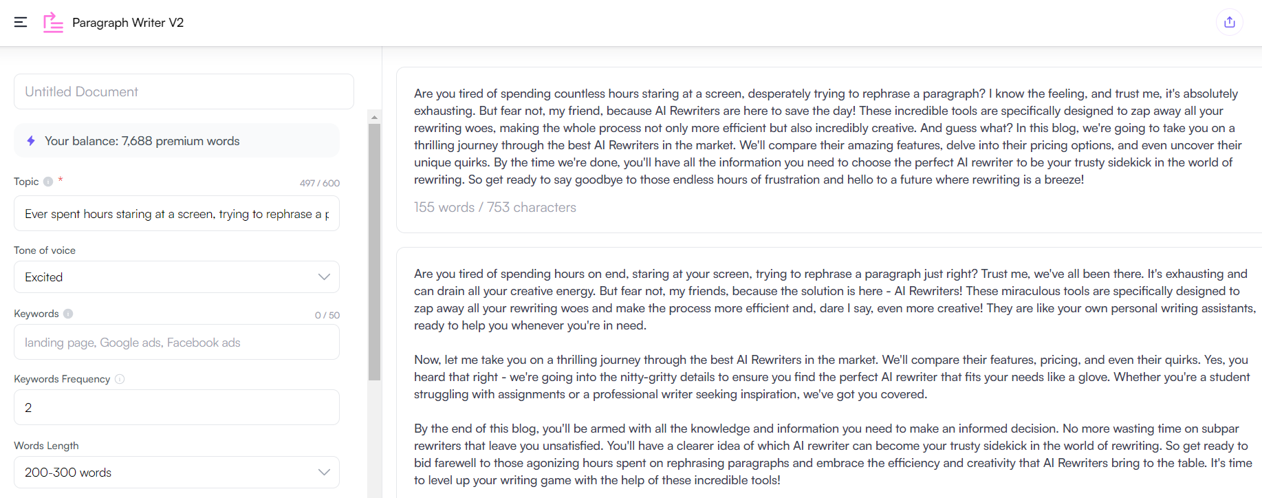Click the info icon beside Topic
The width and height of the screenshot is (1262, 498).
[x=48, y=182]
